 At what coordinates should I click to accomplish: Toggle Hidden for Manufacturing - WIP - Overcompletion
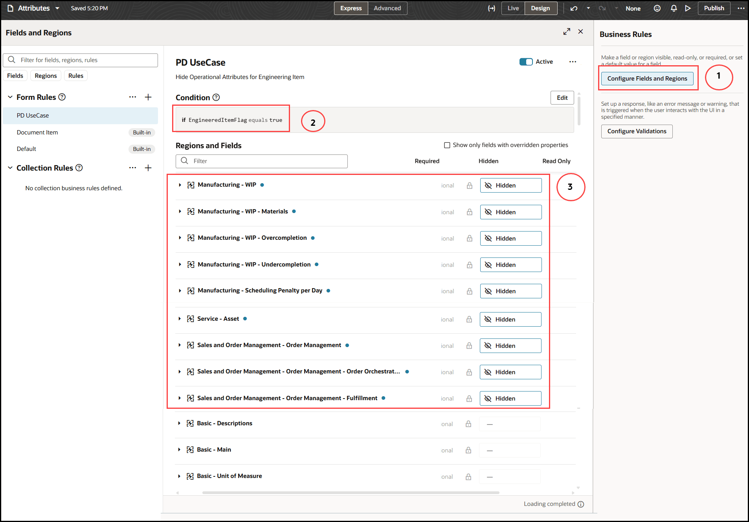pos(511,239)
